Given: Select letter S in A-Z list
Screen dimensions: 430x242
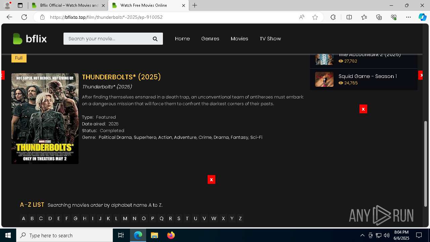Looking at the screenshot, I should [x=179, y=218].
